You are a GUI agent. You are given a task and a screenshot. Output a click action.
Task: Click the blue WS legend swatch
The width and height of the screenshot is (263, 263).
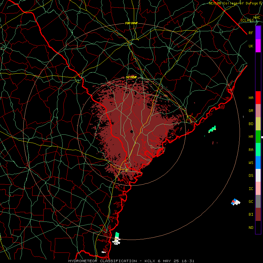click(258, 162)
